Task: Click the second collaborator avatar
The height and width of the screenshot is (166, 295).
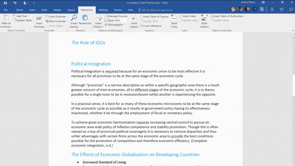Action: [240, 9]
